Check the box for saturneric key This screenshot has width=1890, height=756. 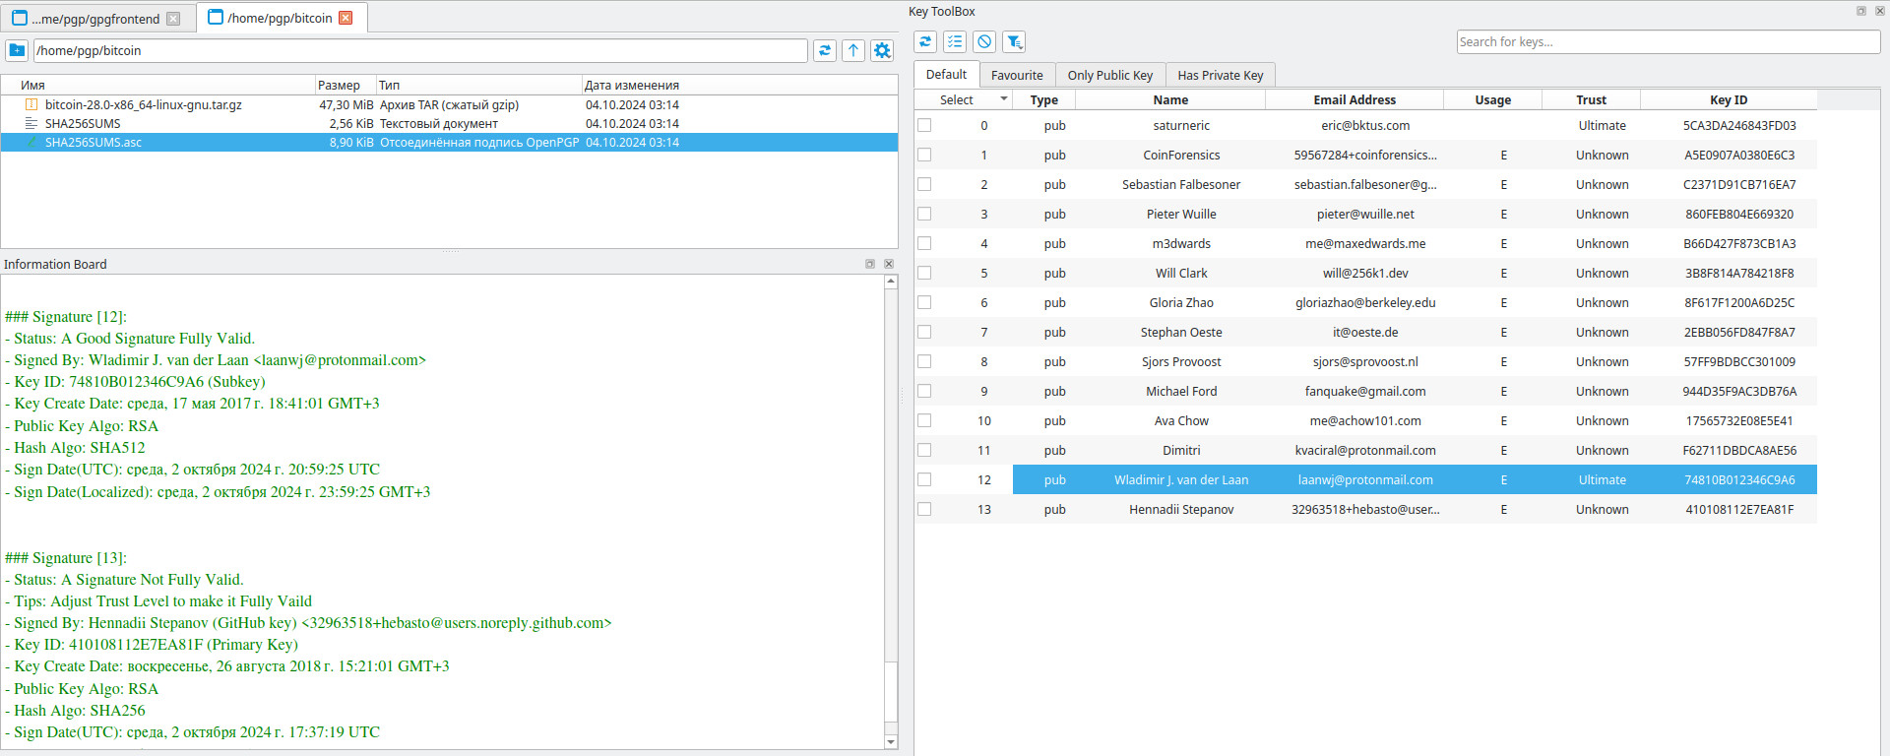coord(924,125)
